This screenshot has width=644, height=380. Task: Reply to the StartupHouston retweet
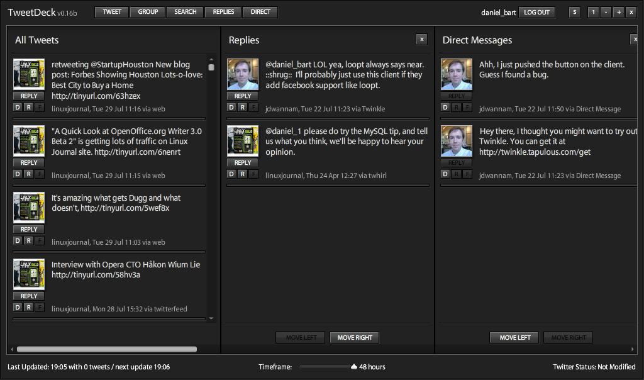(29, 96)
